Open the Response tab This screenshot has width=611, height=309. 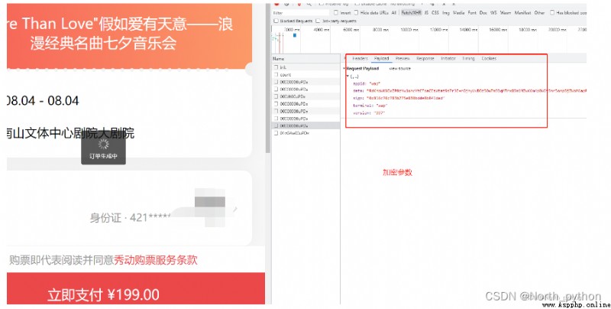[425, 59]
